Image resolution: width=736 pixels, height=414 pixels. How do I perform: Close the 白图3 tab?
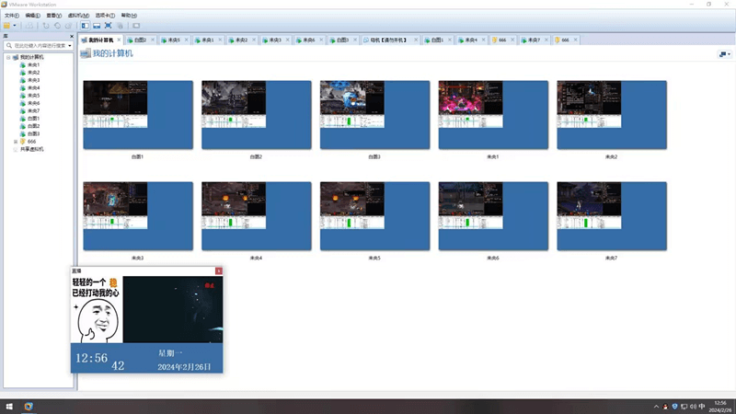click(x=355, y=40)
